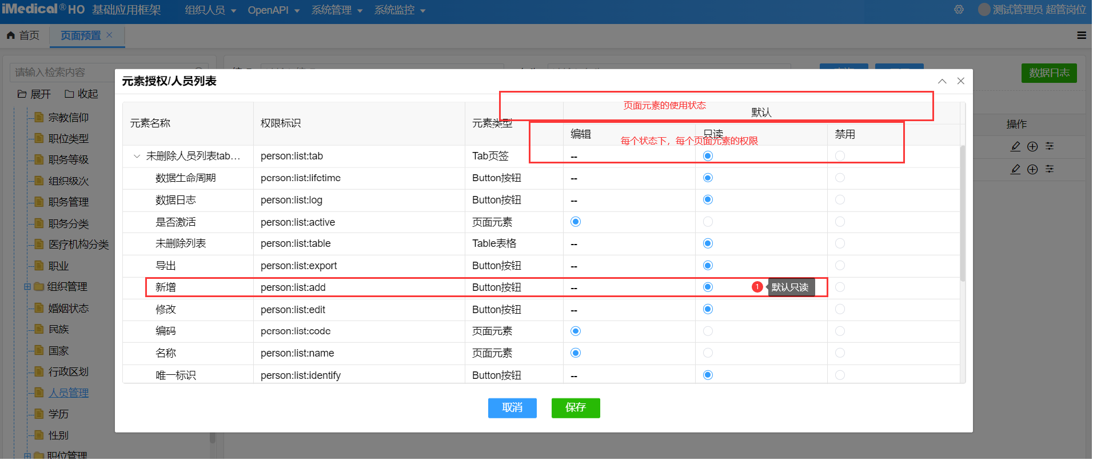Viewport: 1097px width, 464px height.
Task: Click second row settings sliders icon
Action: coord(1050,169)
